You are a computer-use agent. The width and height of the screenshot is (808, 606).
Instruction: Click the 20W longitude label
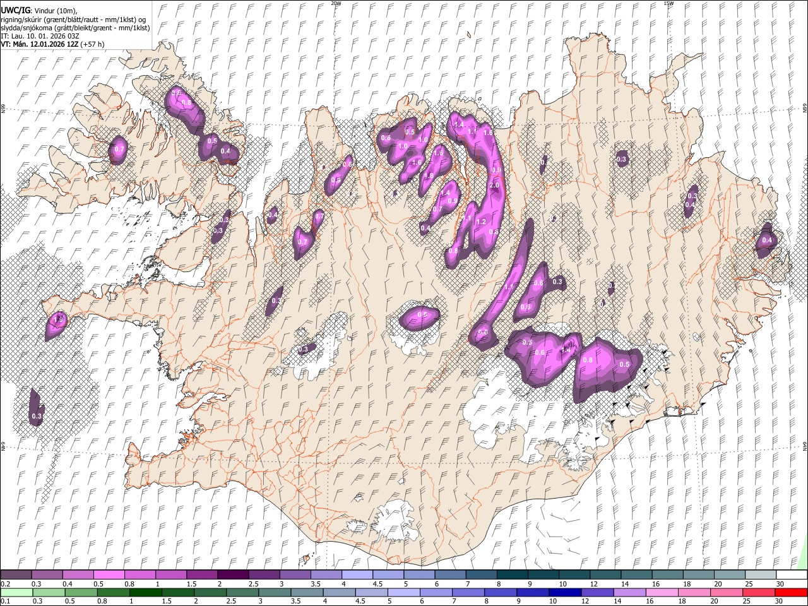pyautogui.click(x=336, y=3)
